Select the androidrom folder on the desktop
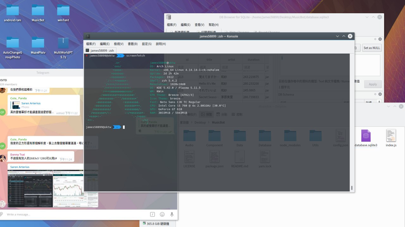 [x=13, y=13]
